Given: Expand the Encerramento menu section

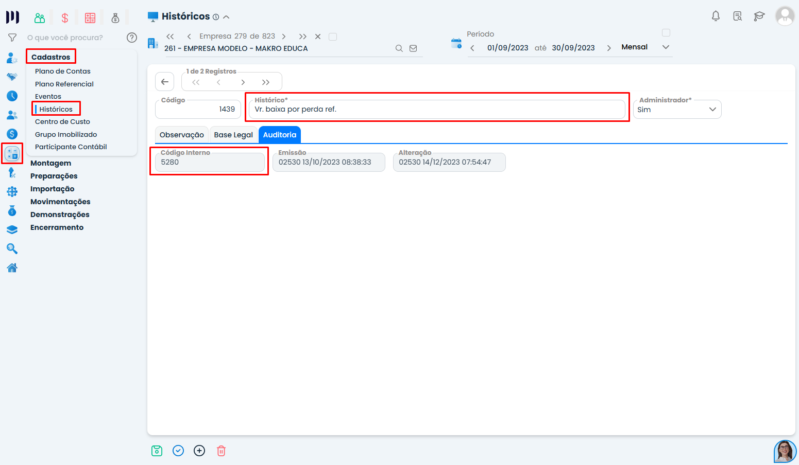Looking at the screenshot, I should [x=57, y=227].
